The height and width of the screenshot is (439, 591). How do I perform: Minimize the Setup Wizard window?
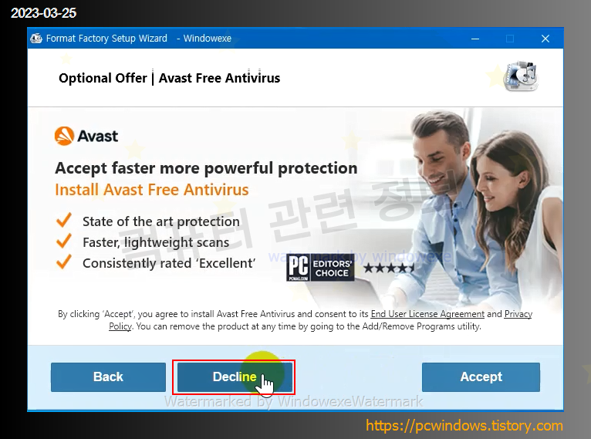tap(475, 39)
